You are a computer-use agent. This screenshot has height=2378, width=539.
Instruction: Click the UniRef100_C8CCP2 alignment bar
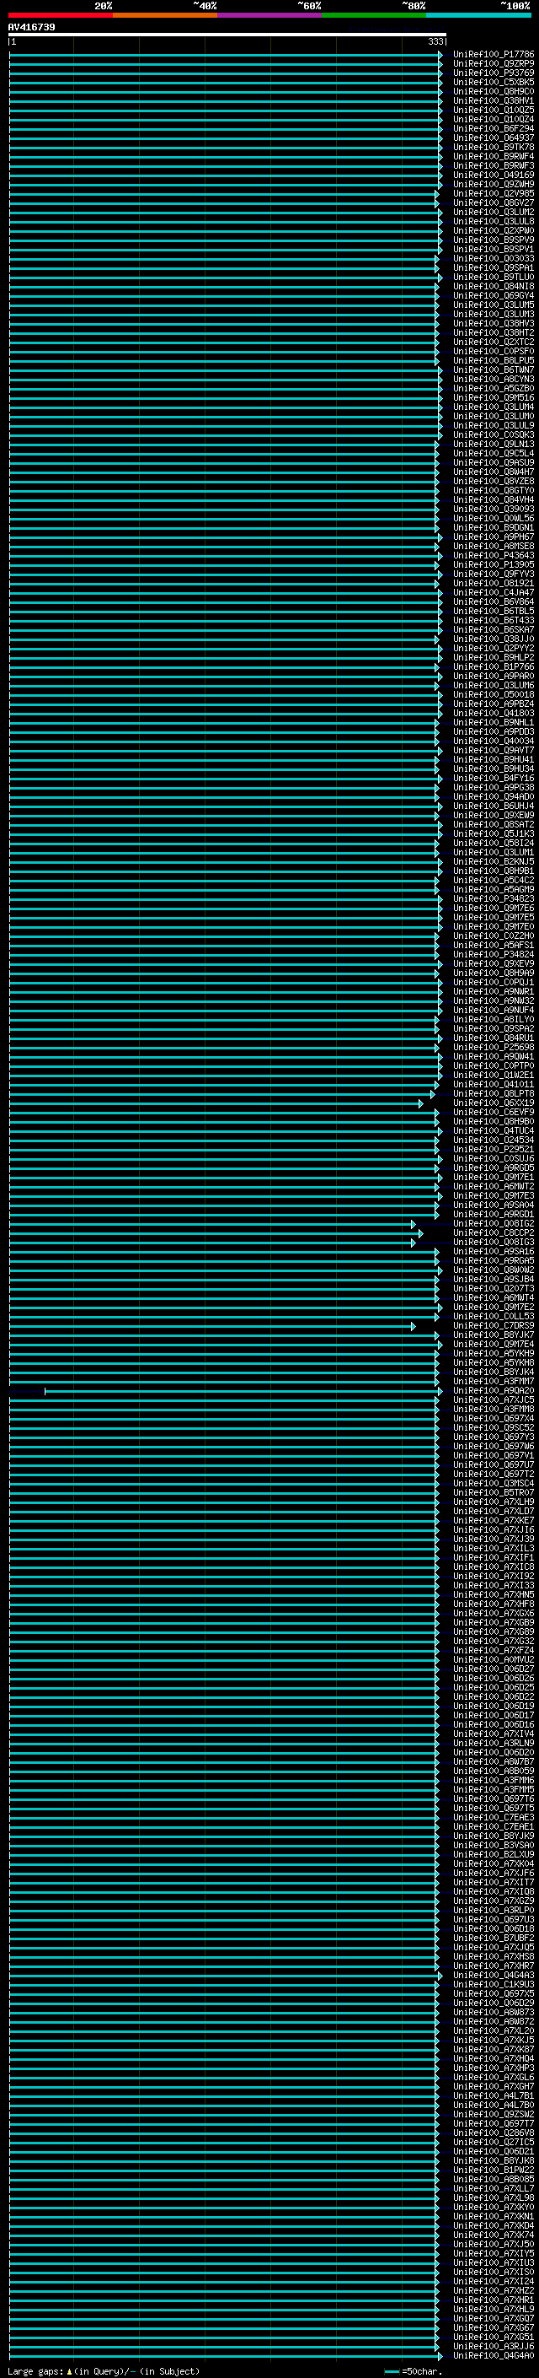tap(216, 1233)
